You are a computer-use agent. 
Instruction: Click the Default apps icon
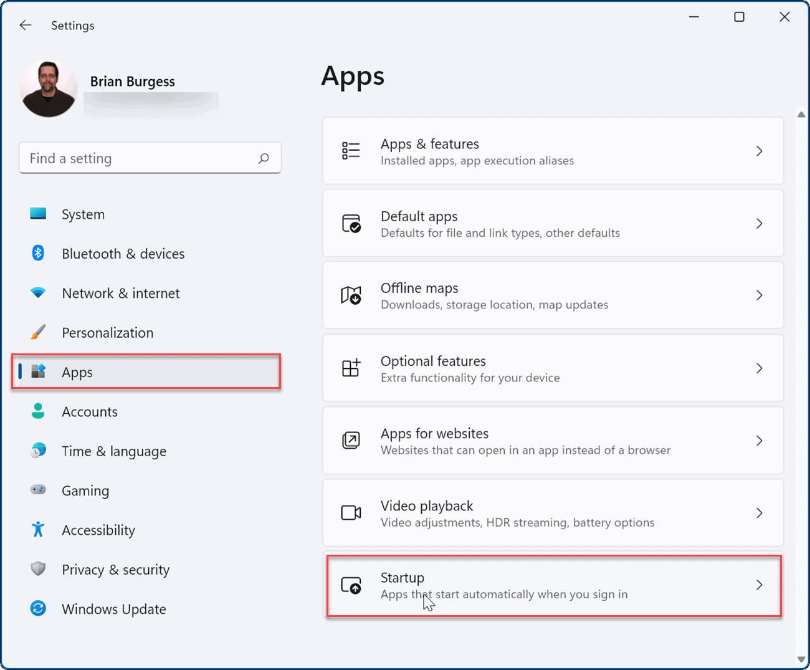351,223
